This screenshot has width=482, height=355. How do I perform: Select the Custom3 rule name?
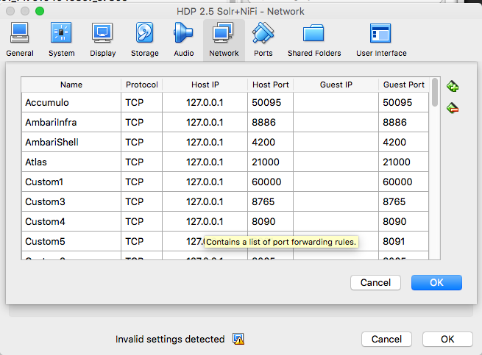pos(71,202)
